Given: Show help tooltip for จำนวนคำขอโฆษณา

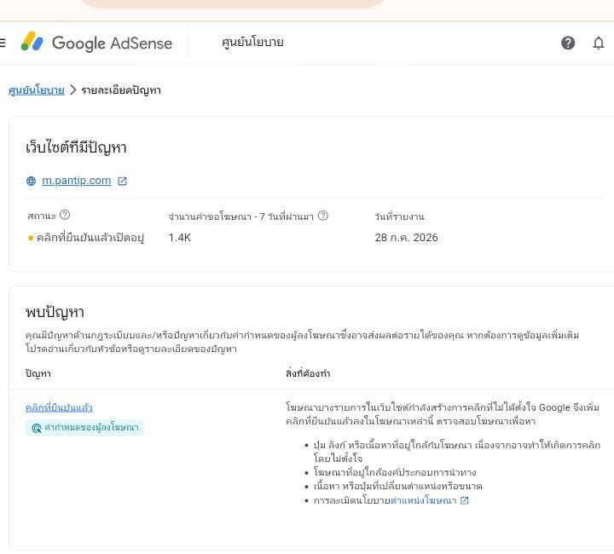Looking at the screenshot, I should click(x=323, y=216).
